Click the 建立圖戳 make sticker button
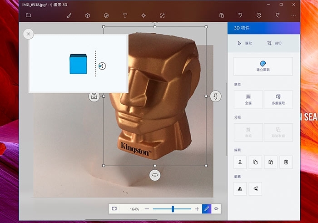 (263, 66)
